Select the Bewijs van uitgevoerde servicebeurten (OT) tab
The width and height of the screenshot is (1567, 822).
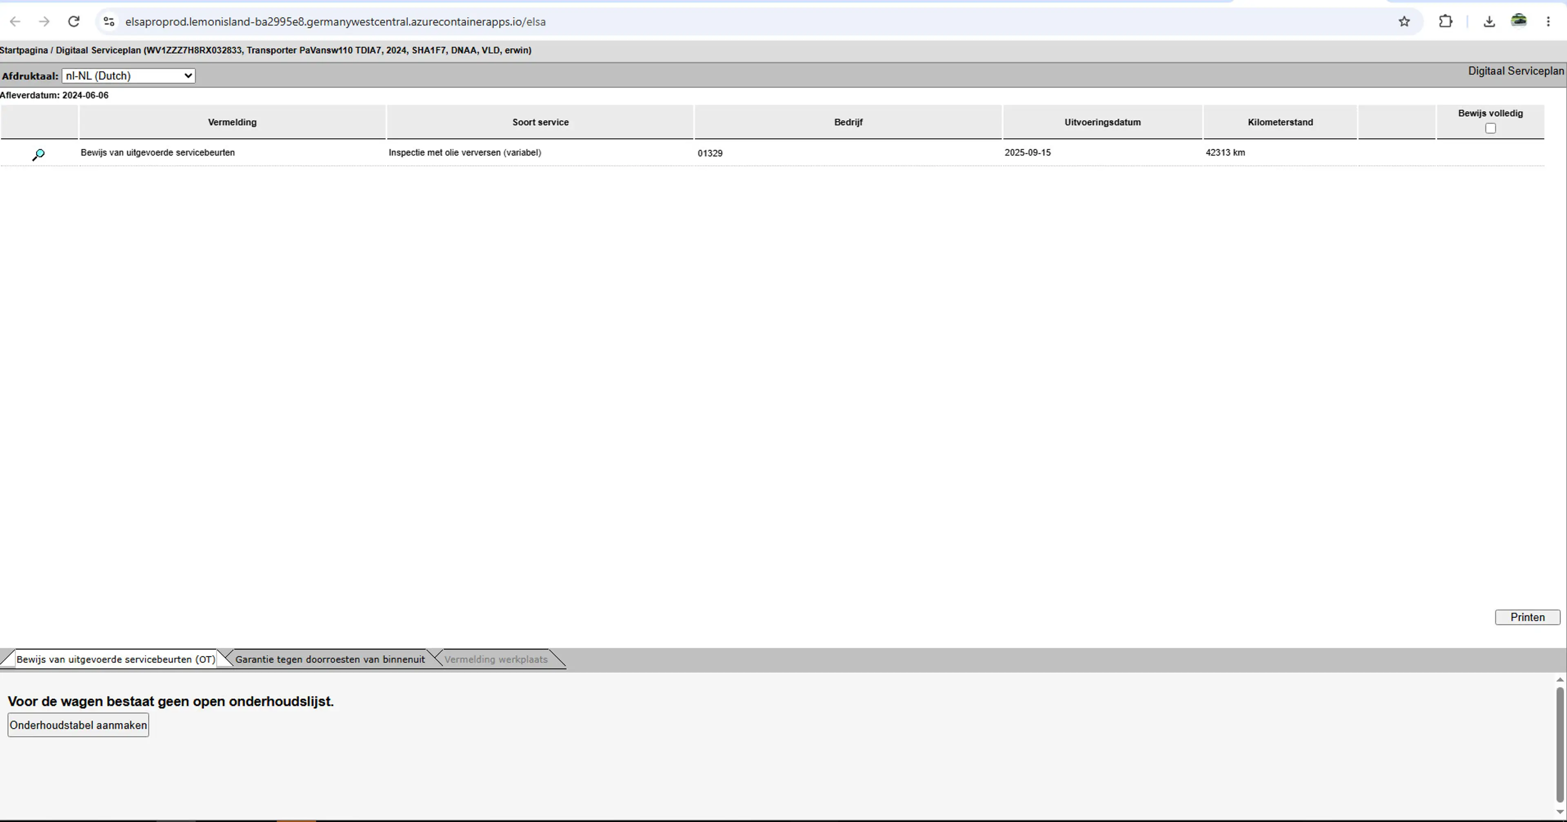[x=115, y=659]
